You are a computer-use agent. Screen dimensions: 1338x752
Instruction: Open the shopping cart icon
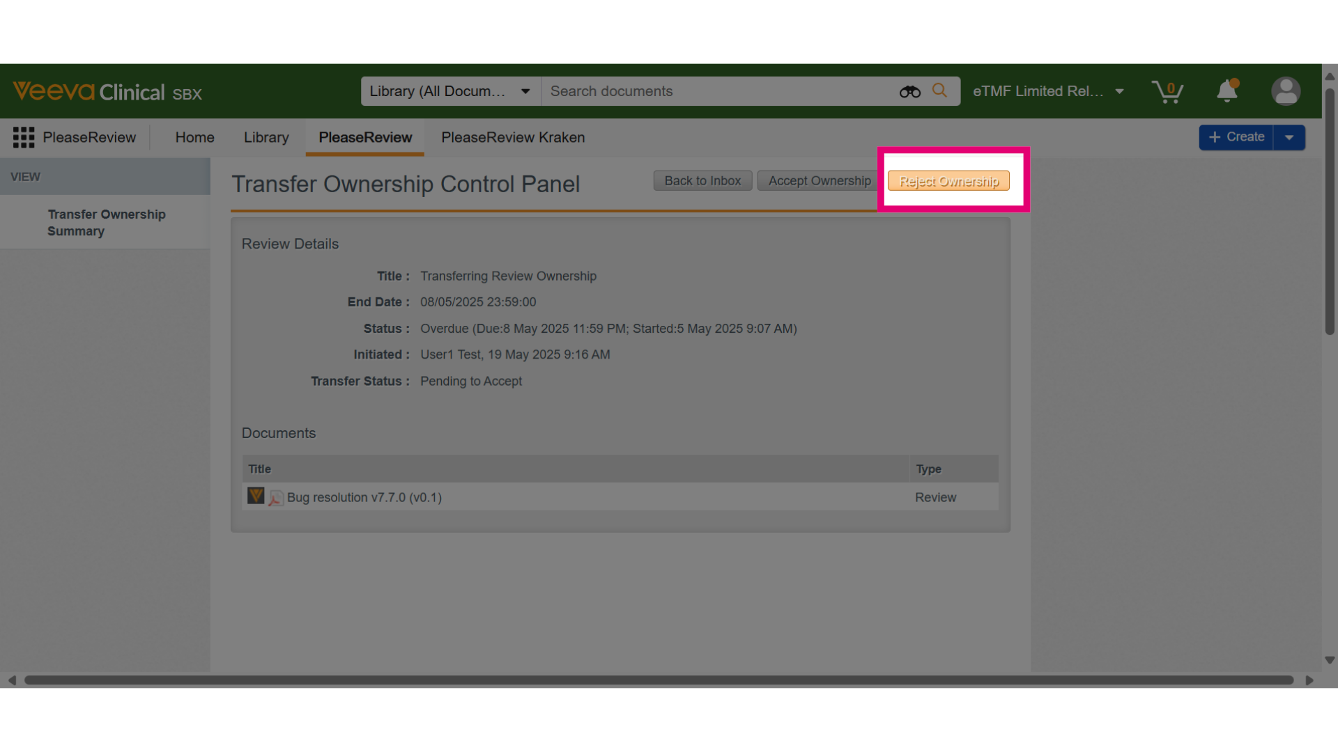(x=1167, y=91)
